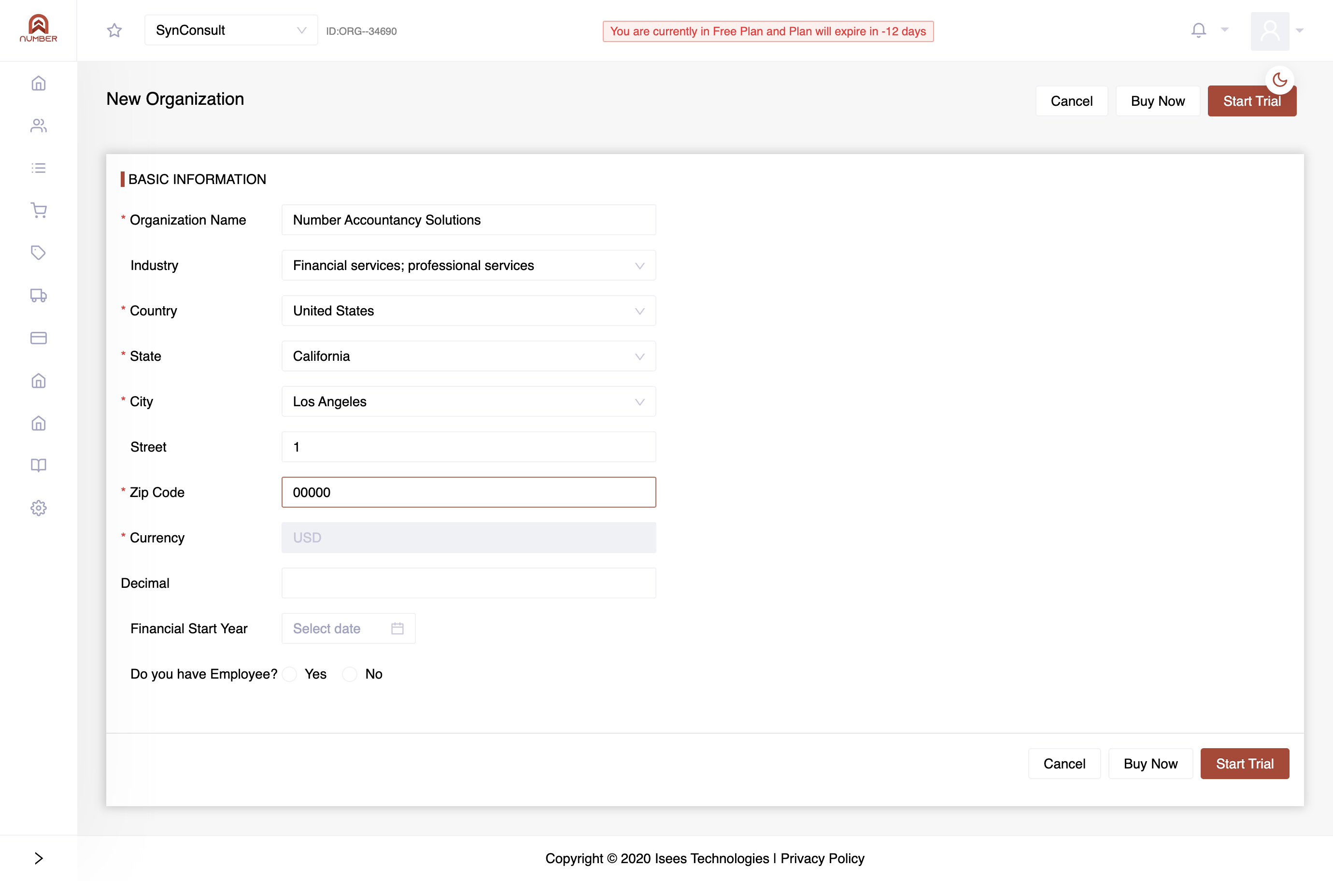Viewport: 1333px width, 881px height.
Task: Click the Street input field
Action: click(468, 447)
